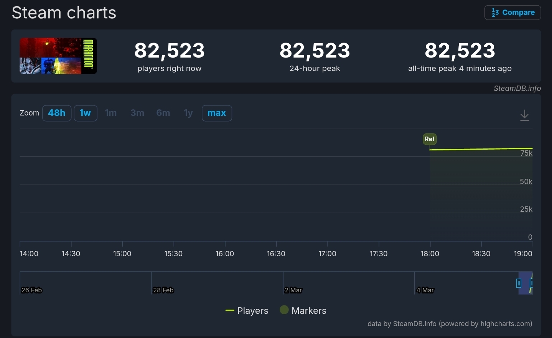The height and width of the screenshot is (338, 552).
Task: Select the 3m zoom range
Action: pos(137,113)
